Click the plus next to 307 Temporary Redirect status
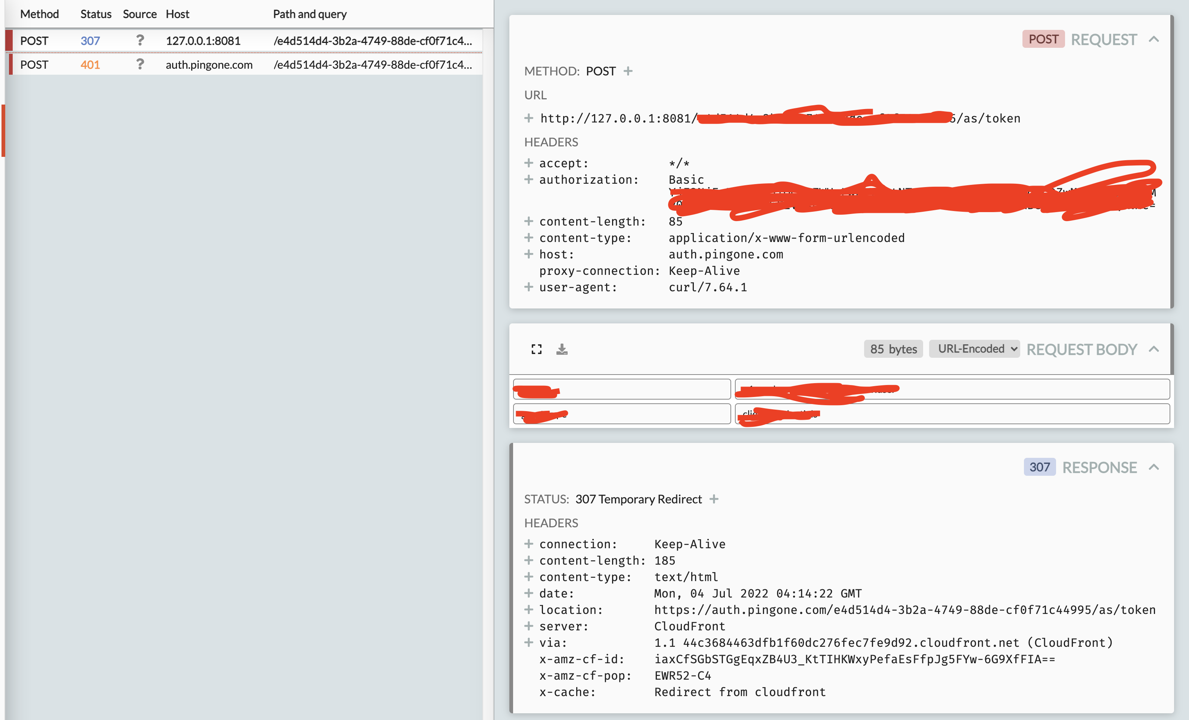The height and width of the screenshot is (720, 1189). tap(714, 499)
